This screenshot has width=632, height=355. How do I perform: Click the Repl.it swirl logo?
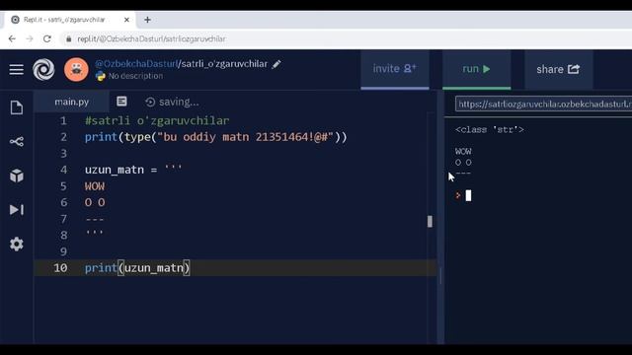coord(43,69)
